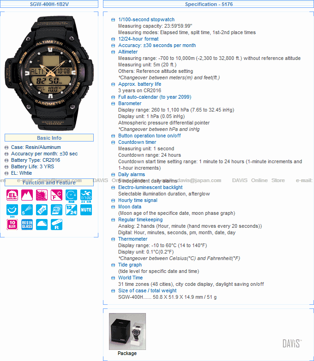The width and height of the screenshot is (314, 361).
Task: Click the Altimeter specification heading
Action: 128,52
